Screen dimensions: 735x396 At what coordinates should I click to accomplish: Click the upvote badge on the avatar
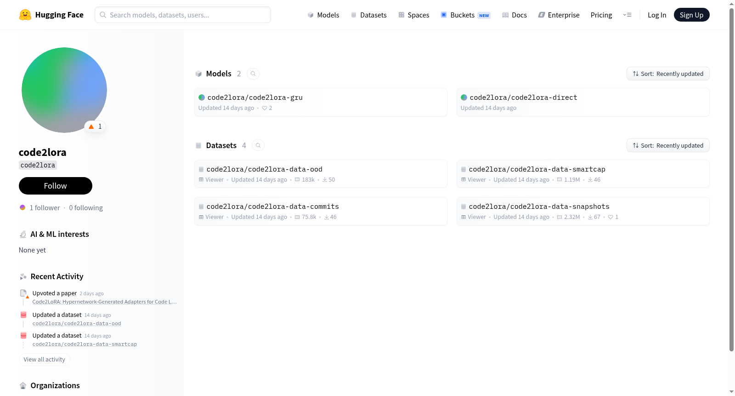pos(95,126)
